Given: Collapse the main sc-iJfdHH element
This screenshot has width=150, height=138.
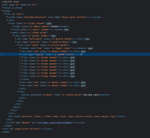Looking at the screenshot, I should (11, 32).
